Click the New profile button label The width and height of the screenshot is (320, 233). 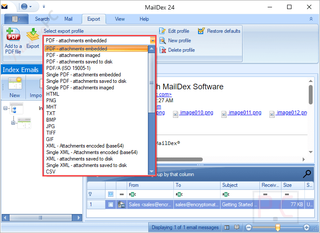point(179,41)
